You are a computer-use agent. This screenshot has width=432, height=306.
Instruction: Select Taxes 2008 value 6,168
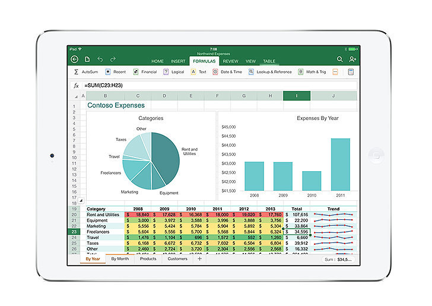coord(138,243)
